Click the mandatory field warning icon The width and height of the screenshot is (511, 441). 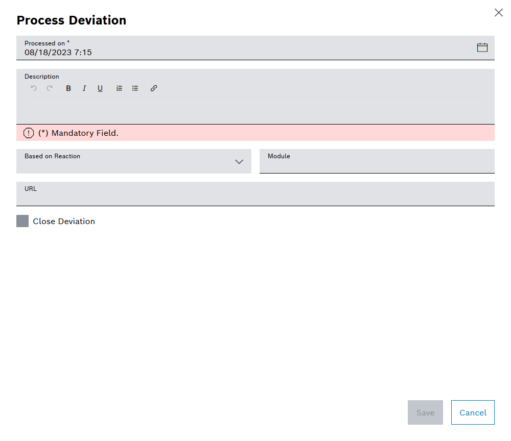tap(29, 133)
